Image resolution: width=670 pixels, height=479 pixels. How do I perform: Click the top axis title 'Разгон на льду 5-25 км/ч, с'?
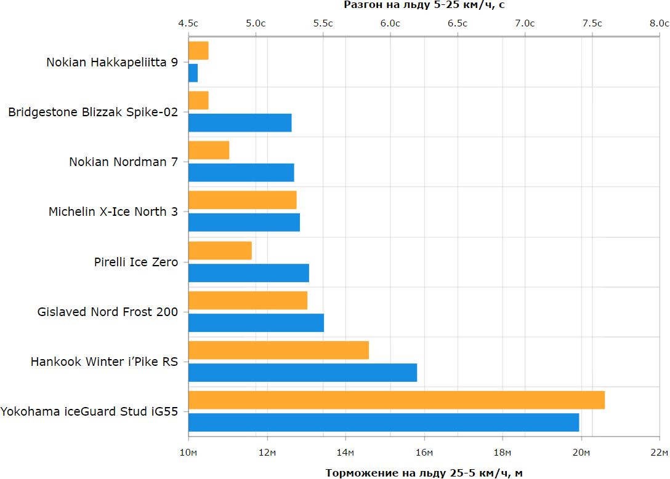click(424, 5)
